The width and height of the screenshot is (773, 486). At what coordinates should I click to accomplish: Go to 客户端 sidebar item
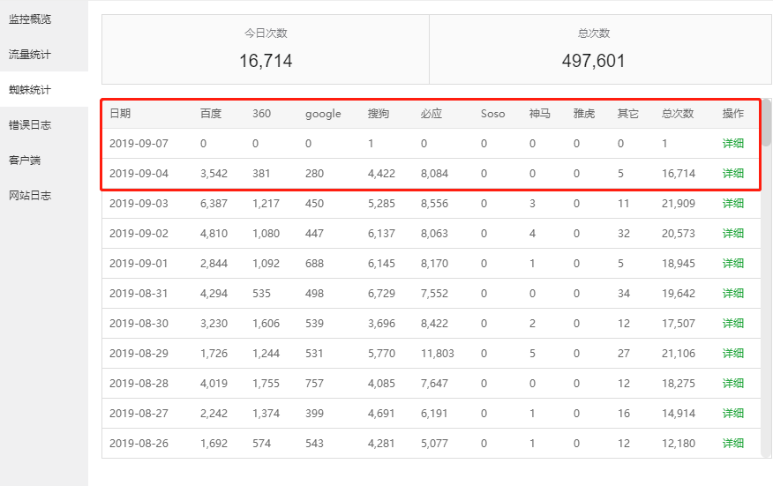[x=25, y=161]
